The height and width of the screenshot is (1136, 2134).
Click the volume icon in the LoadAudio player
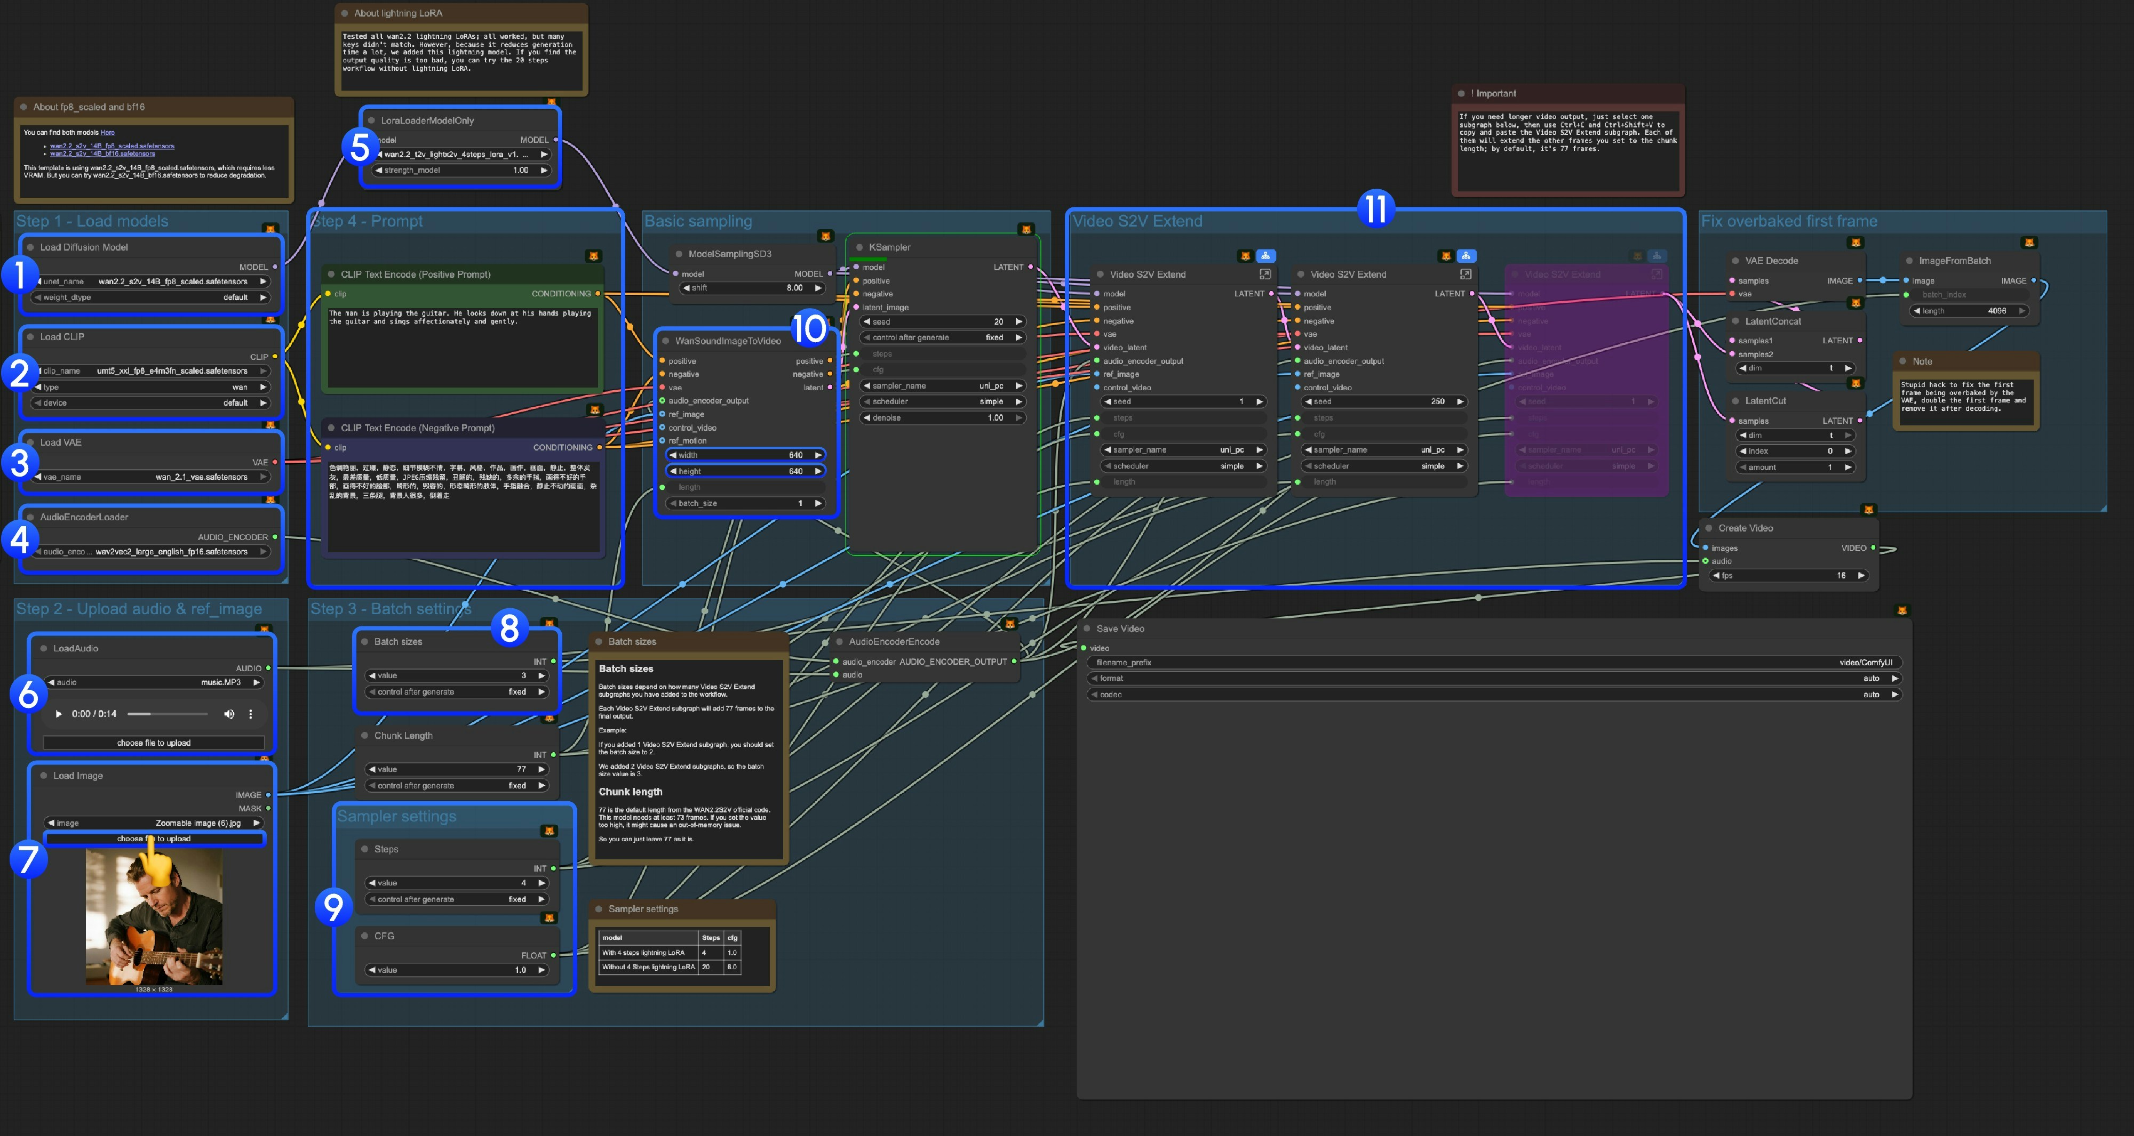pyautogui.click(x=229, y=714)
